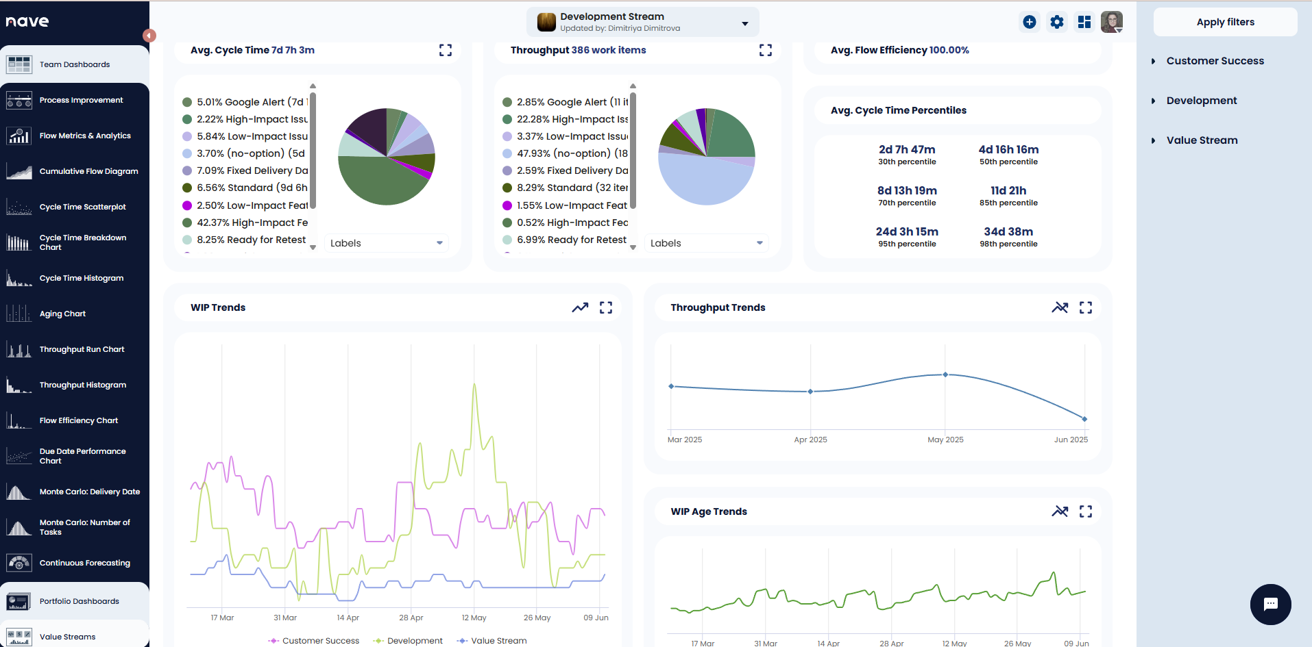
Task: Toggle trend line on WIP Age Trends
Action: point(1060,511)
